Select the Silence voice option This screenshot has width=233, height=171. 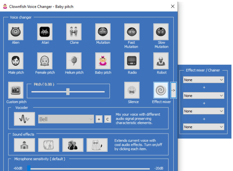pos(132,90)
